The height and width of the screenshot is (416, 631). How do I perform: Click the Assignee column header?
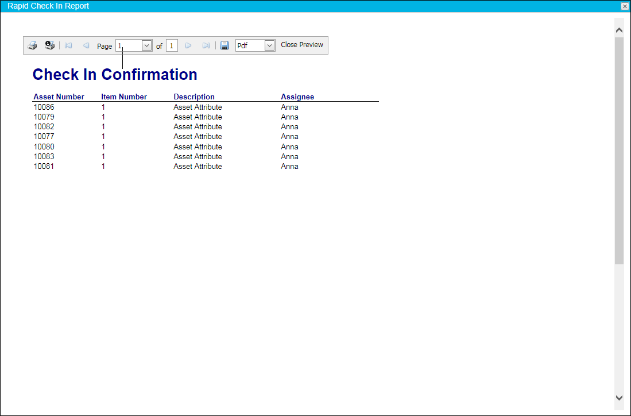pos(297,97)
